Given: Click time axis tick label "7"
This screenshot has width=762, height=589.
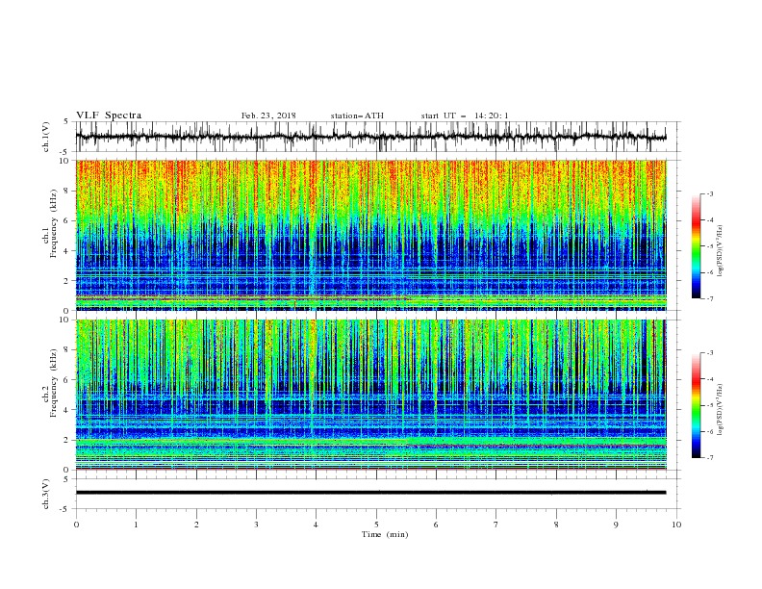Looking at the screenshot, I should point(495,525).
